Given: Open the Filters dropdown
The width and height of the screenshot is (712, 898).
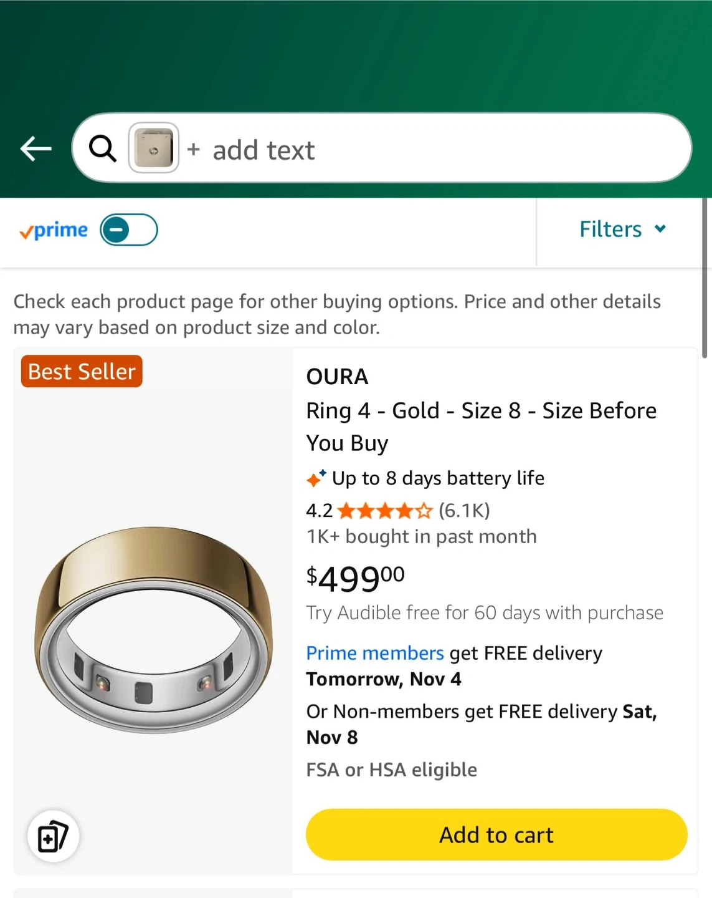Looking at the screenshot, I should [610, 229].
